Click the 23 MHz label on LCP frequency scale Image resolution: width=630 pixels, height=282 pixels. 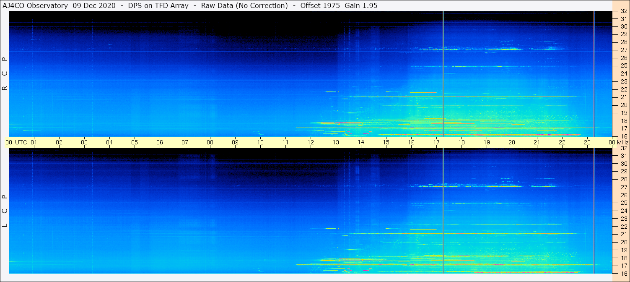623,219
